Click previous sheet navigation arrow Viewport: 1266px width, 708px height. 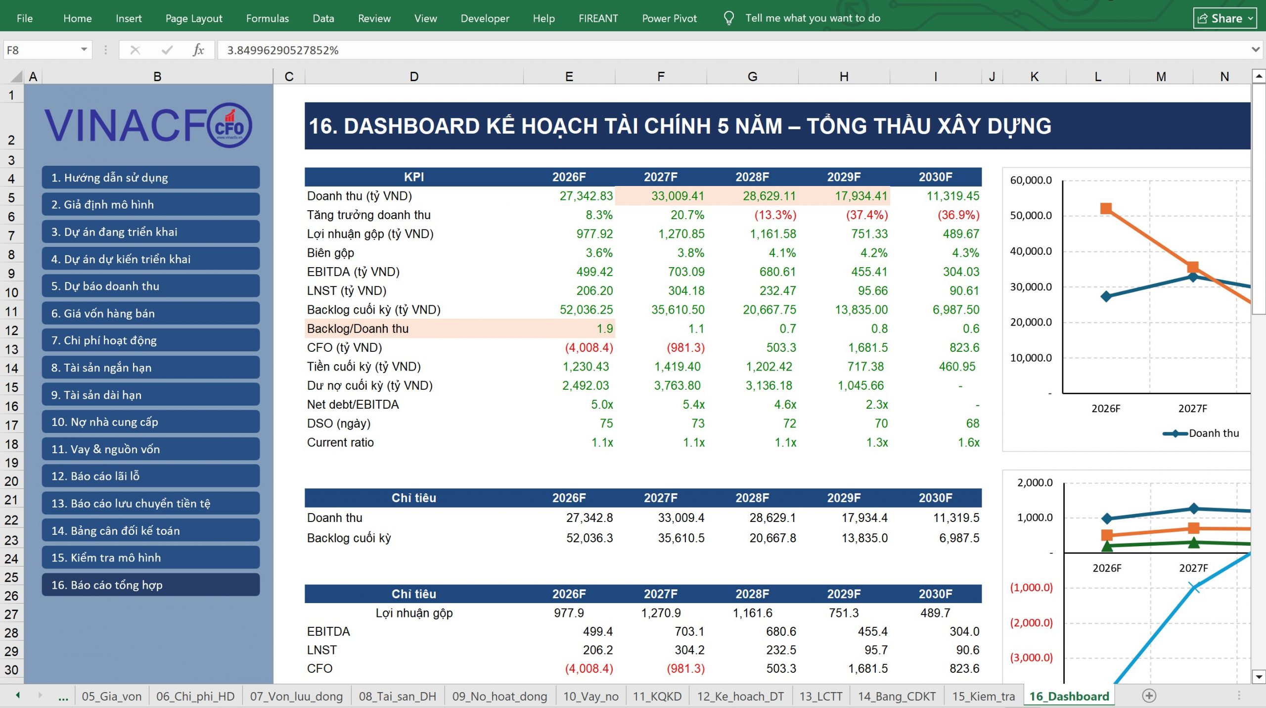pos(18,696)
